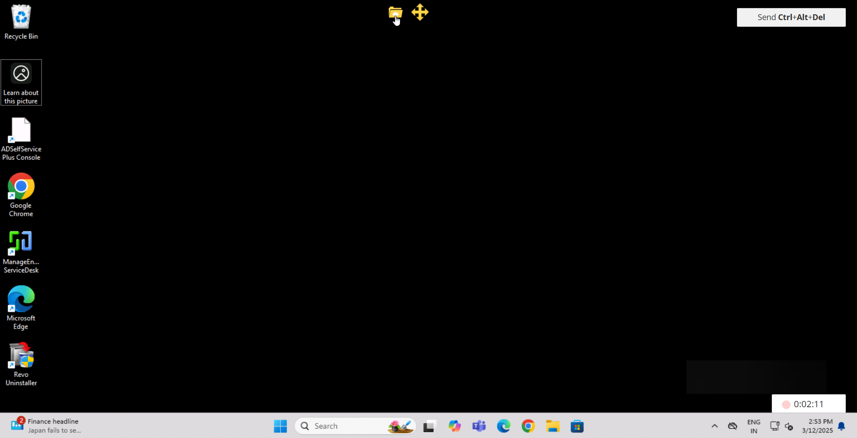Open Microsoft Store from the taskbar
Viewport: 857px width, 438px height.
578,426
